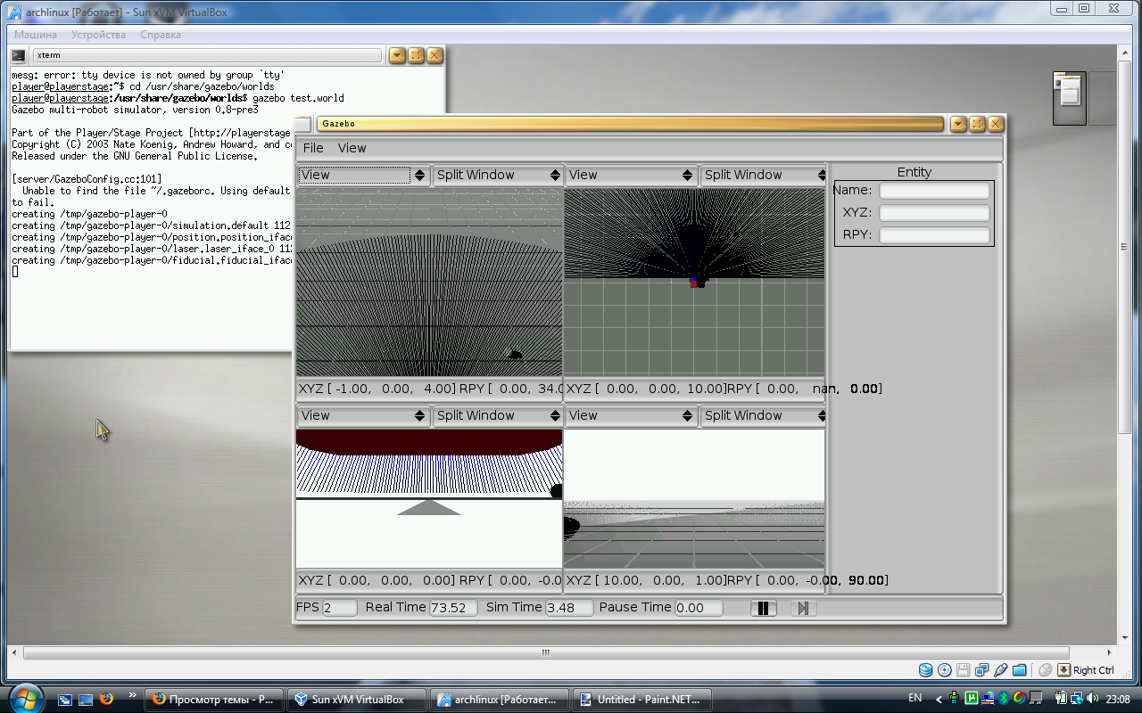
Task: Click the VirtualBox horizontal scrollbar
Action: coord(546,652)
